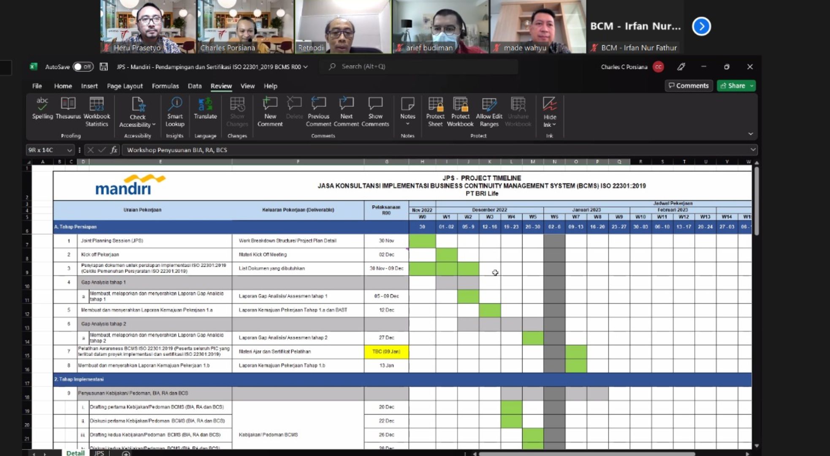The height and width of the screenshot is (456, 830).
Task: Confirm formula entry with checkmark icon
Action: [x=102, y=150]
